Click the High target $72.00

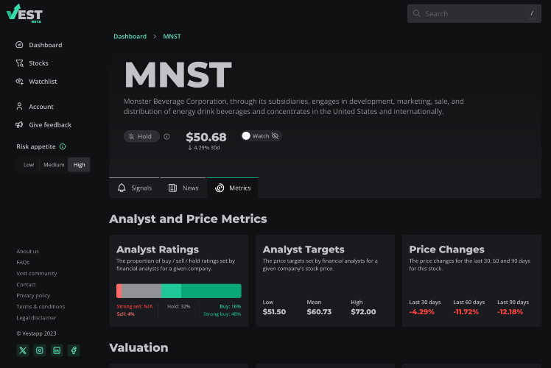[363, 311]
